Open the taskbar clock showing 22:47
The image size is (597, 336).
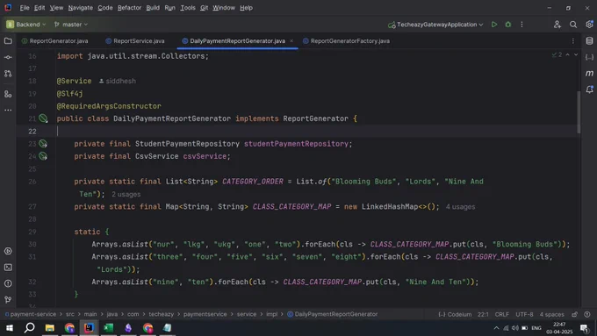(x=559, y=328)
